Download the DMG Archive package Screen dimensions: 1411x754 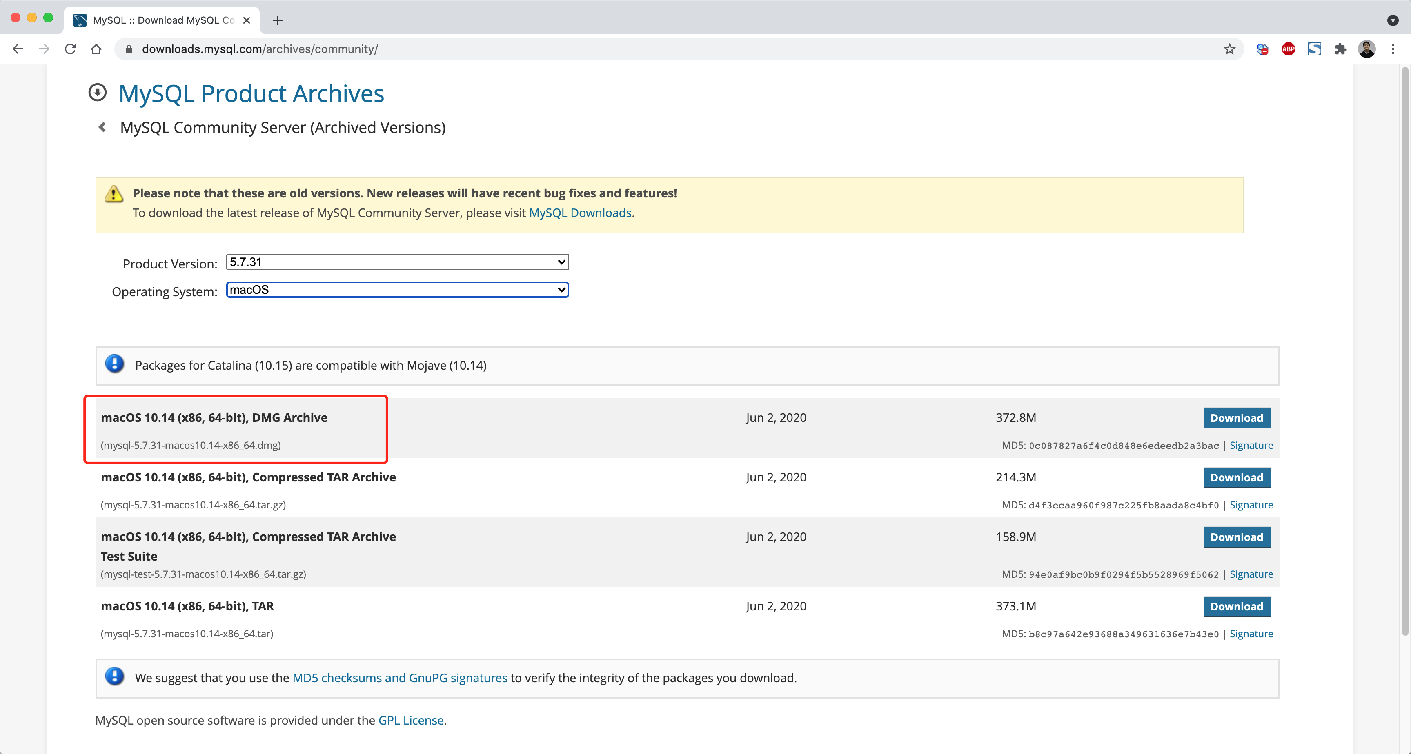[1236, 418]
